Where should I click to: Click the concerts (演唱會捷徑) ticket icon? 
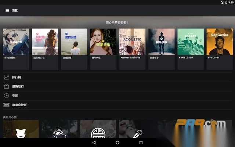pos(6,105)
